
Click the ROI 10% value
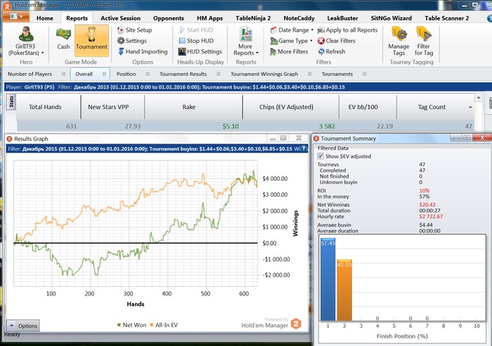click(425, 191)
